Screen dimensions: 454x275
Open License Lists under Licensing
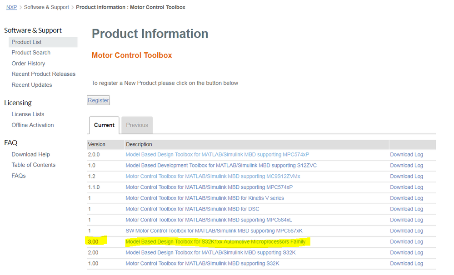click(28, 114)
